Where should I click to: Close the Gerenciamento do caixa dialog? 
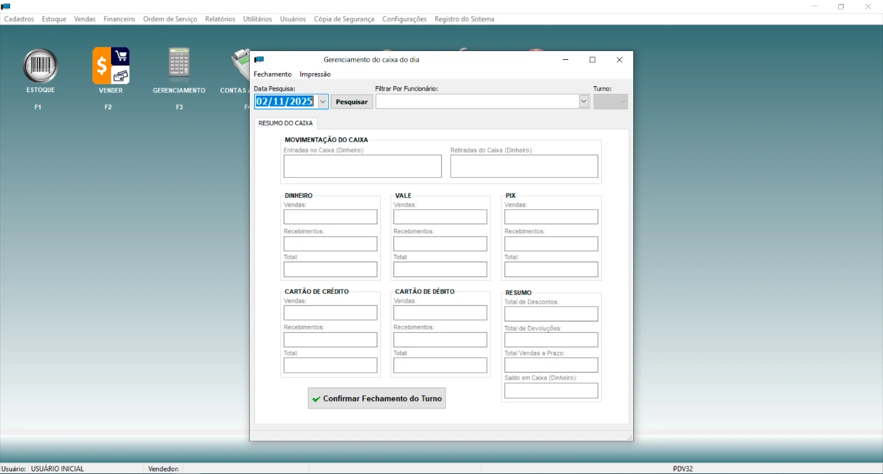click(x=619, y=60)
